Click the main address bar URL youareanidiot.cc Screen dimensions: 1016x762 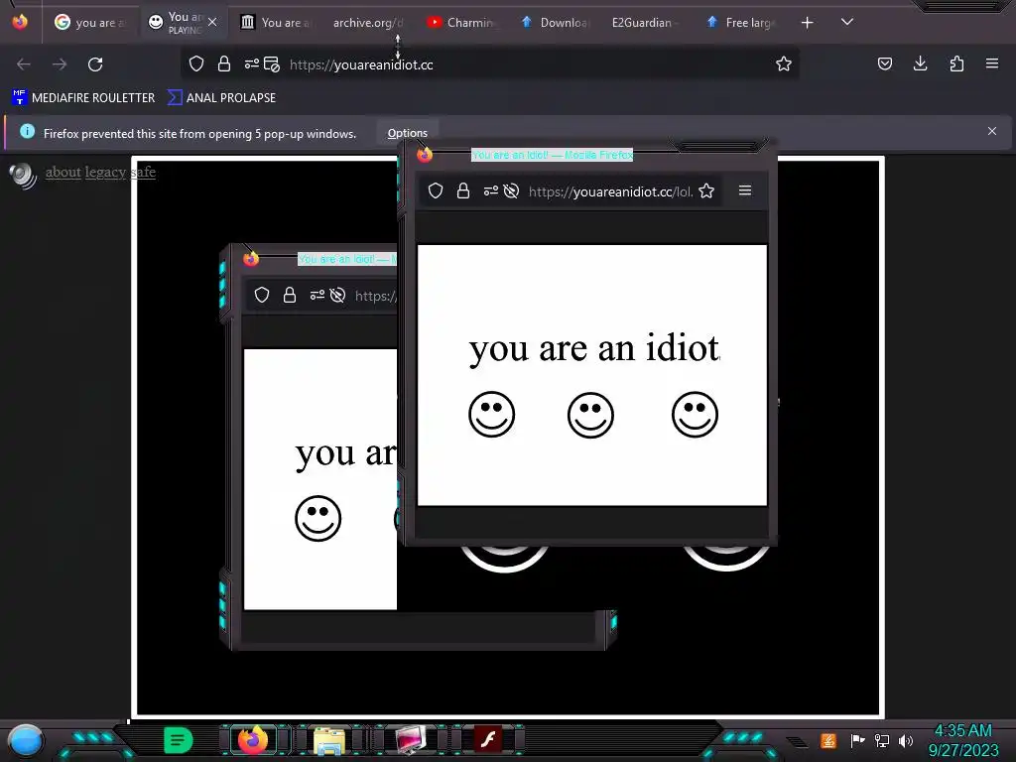[x=361, y=64]
